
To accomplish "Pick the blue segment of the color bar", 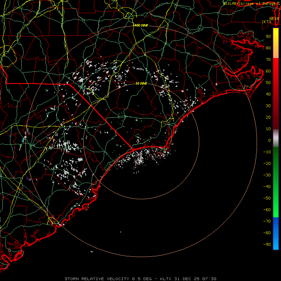I will [276, 234].
